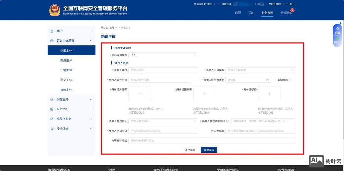Select 新增主体 in the sidebar
The image size is (344, 171).
coord(72,50)
